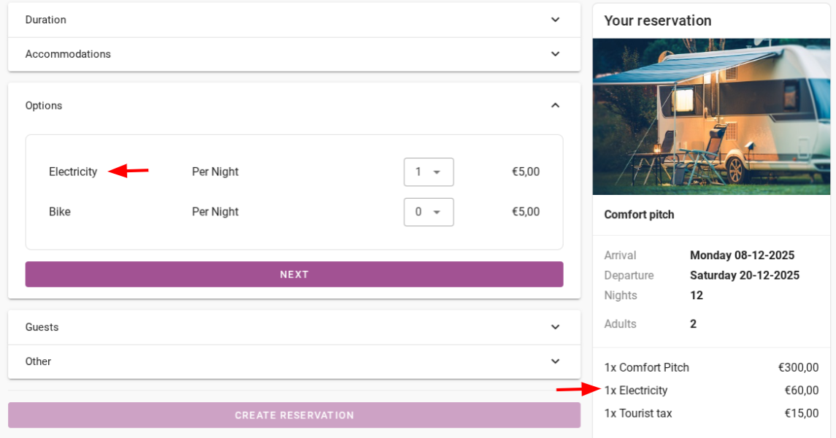Click the Next button
Image resolution: width=836 pixels, height=438 pixels.
[294, 274]
